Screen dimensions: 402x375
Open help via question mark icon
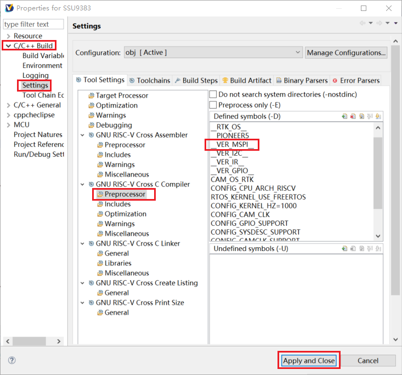click(12, 360)
